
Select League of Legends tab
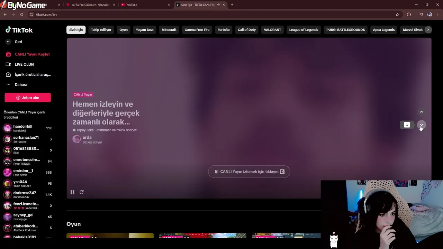[x=304, y=30]
